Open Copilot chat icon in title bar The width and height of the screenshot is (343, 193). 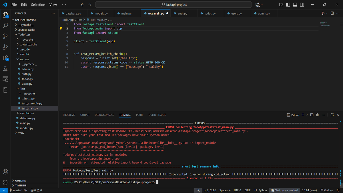pos(257,5)
